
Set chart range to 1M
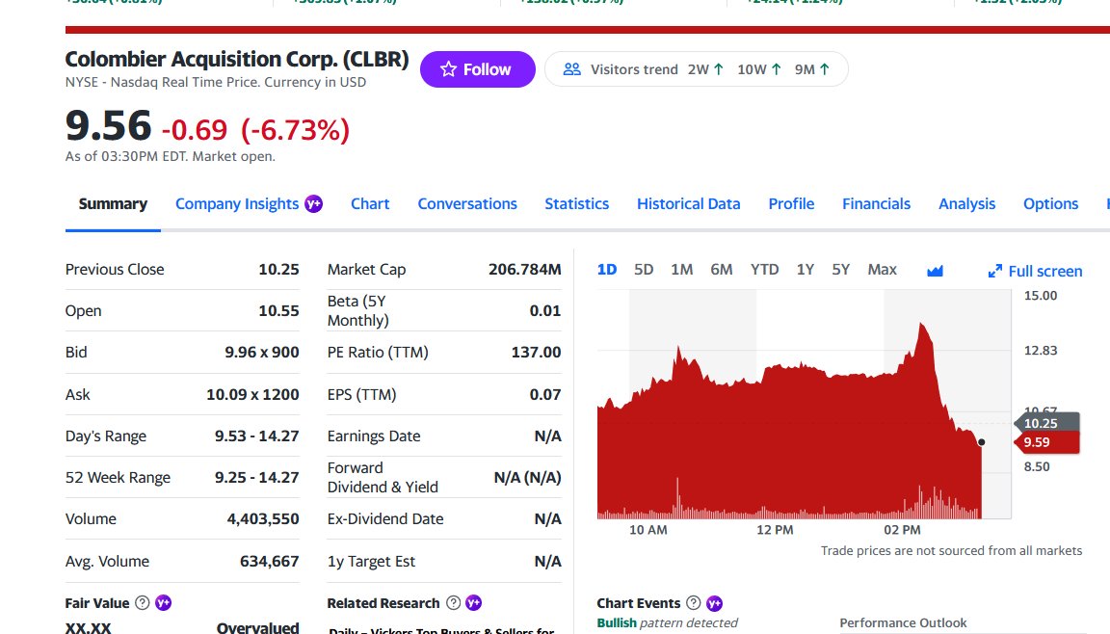click(x=682, y=270)
